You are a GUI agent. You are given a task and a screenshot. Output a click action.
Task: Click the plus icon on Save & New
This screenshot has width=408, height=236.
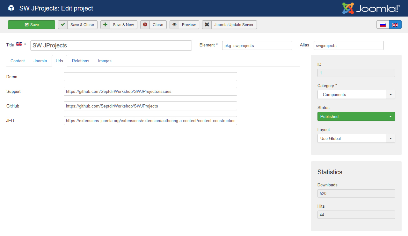click(x=105, y=24)
